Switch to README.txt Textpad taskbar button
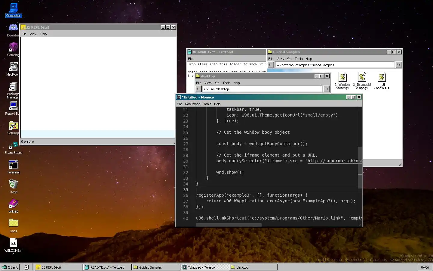Image resolution: width=433 pixels, height=271 pixels. 107,267
